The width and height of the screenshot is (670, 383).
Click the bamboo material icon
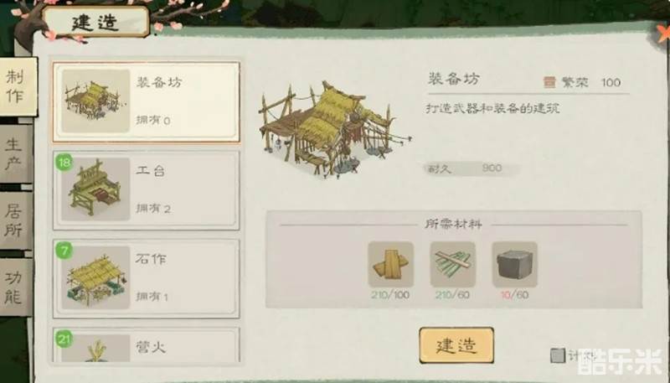(452, 264)
